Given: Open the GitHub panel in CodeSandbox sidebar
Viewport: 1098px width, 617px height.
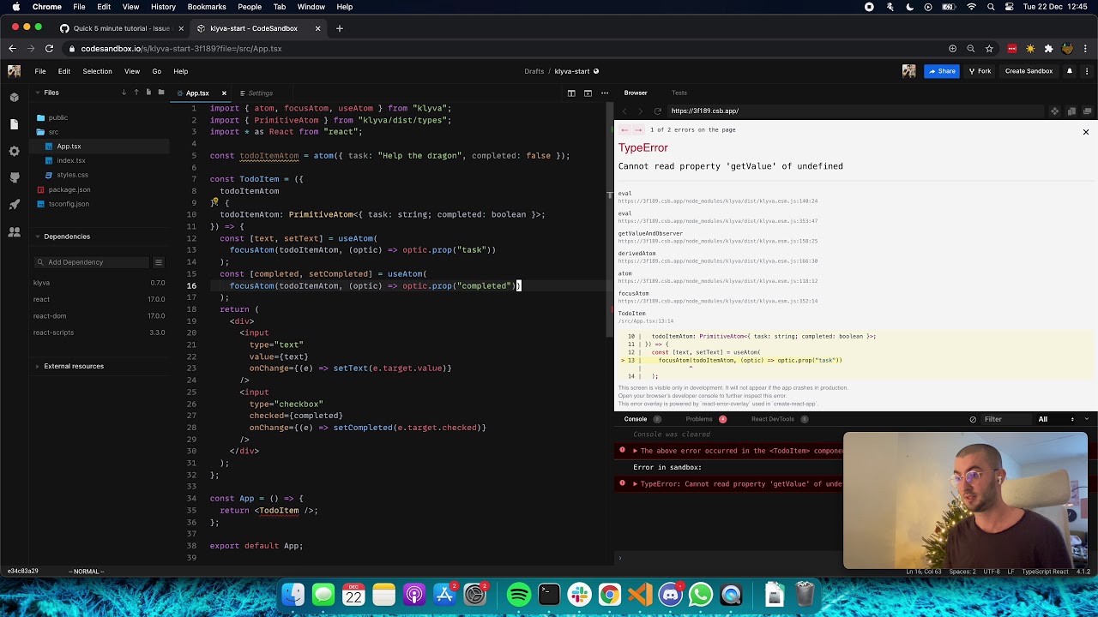Looking at the screenshot, I should [14, 177].
